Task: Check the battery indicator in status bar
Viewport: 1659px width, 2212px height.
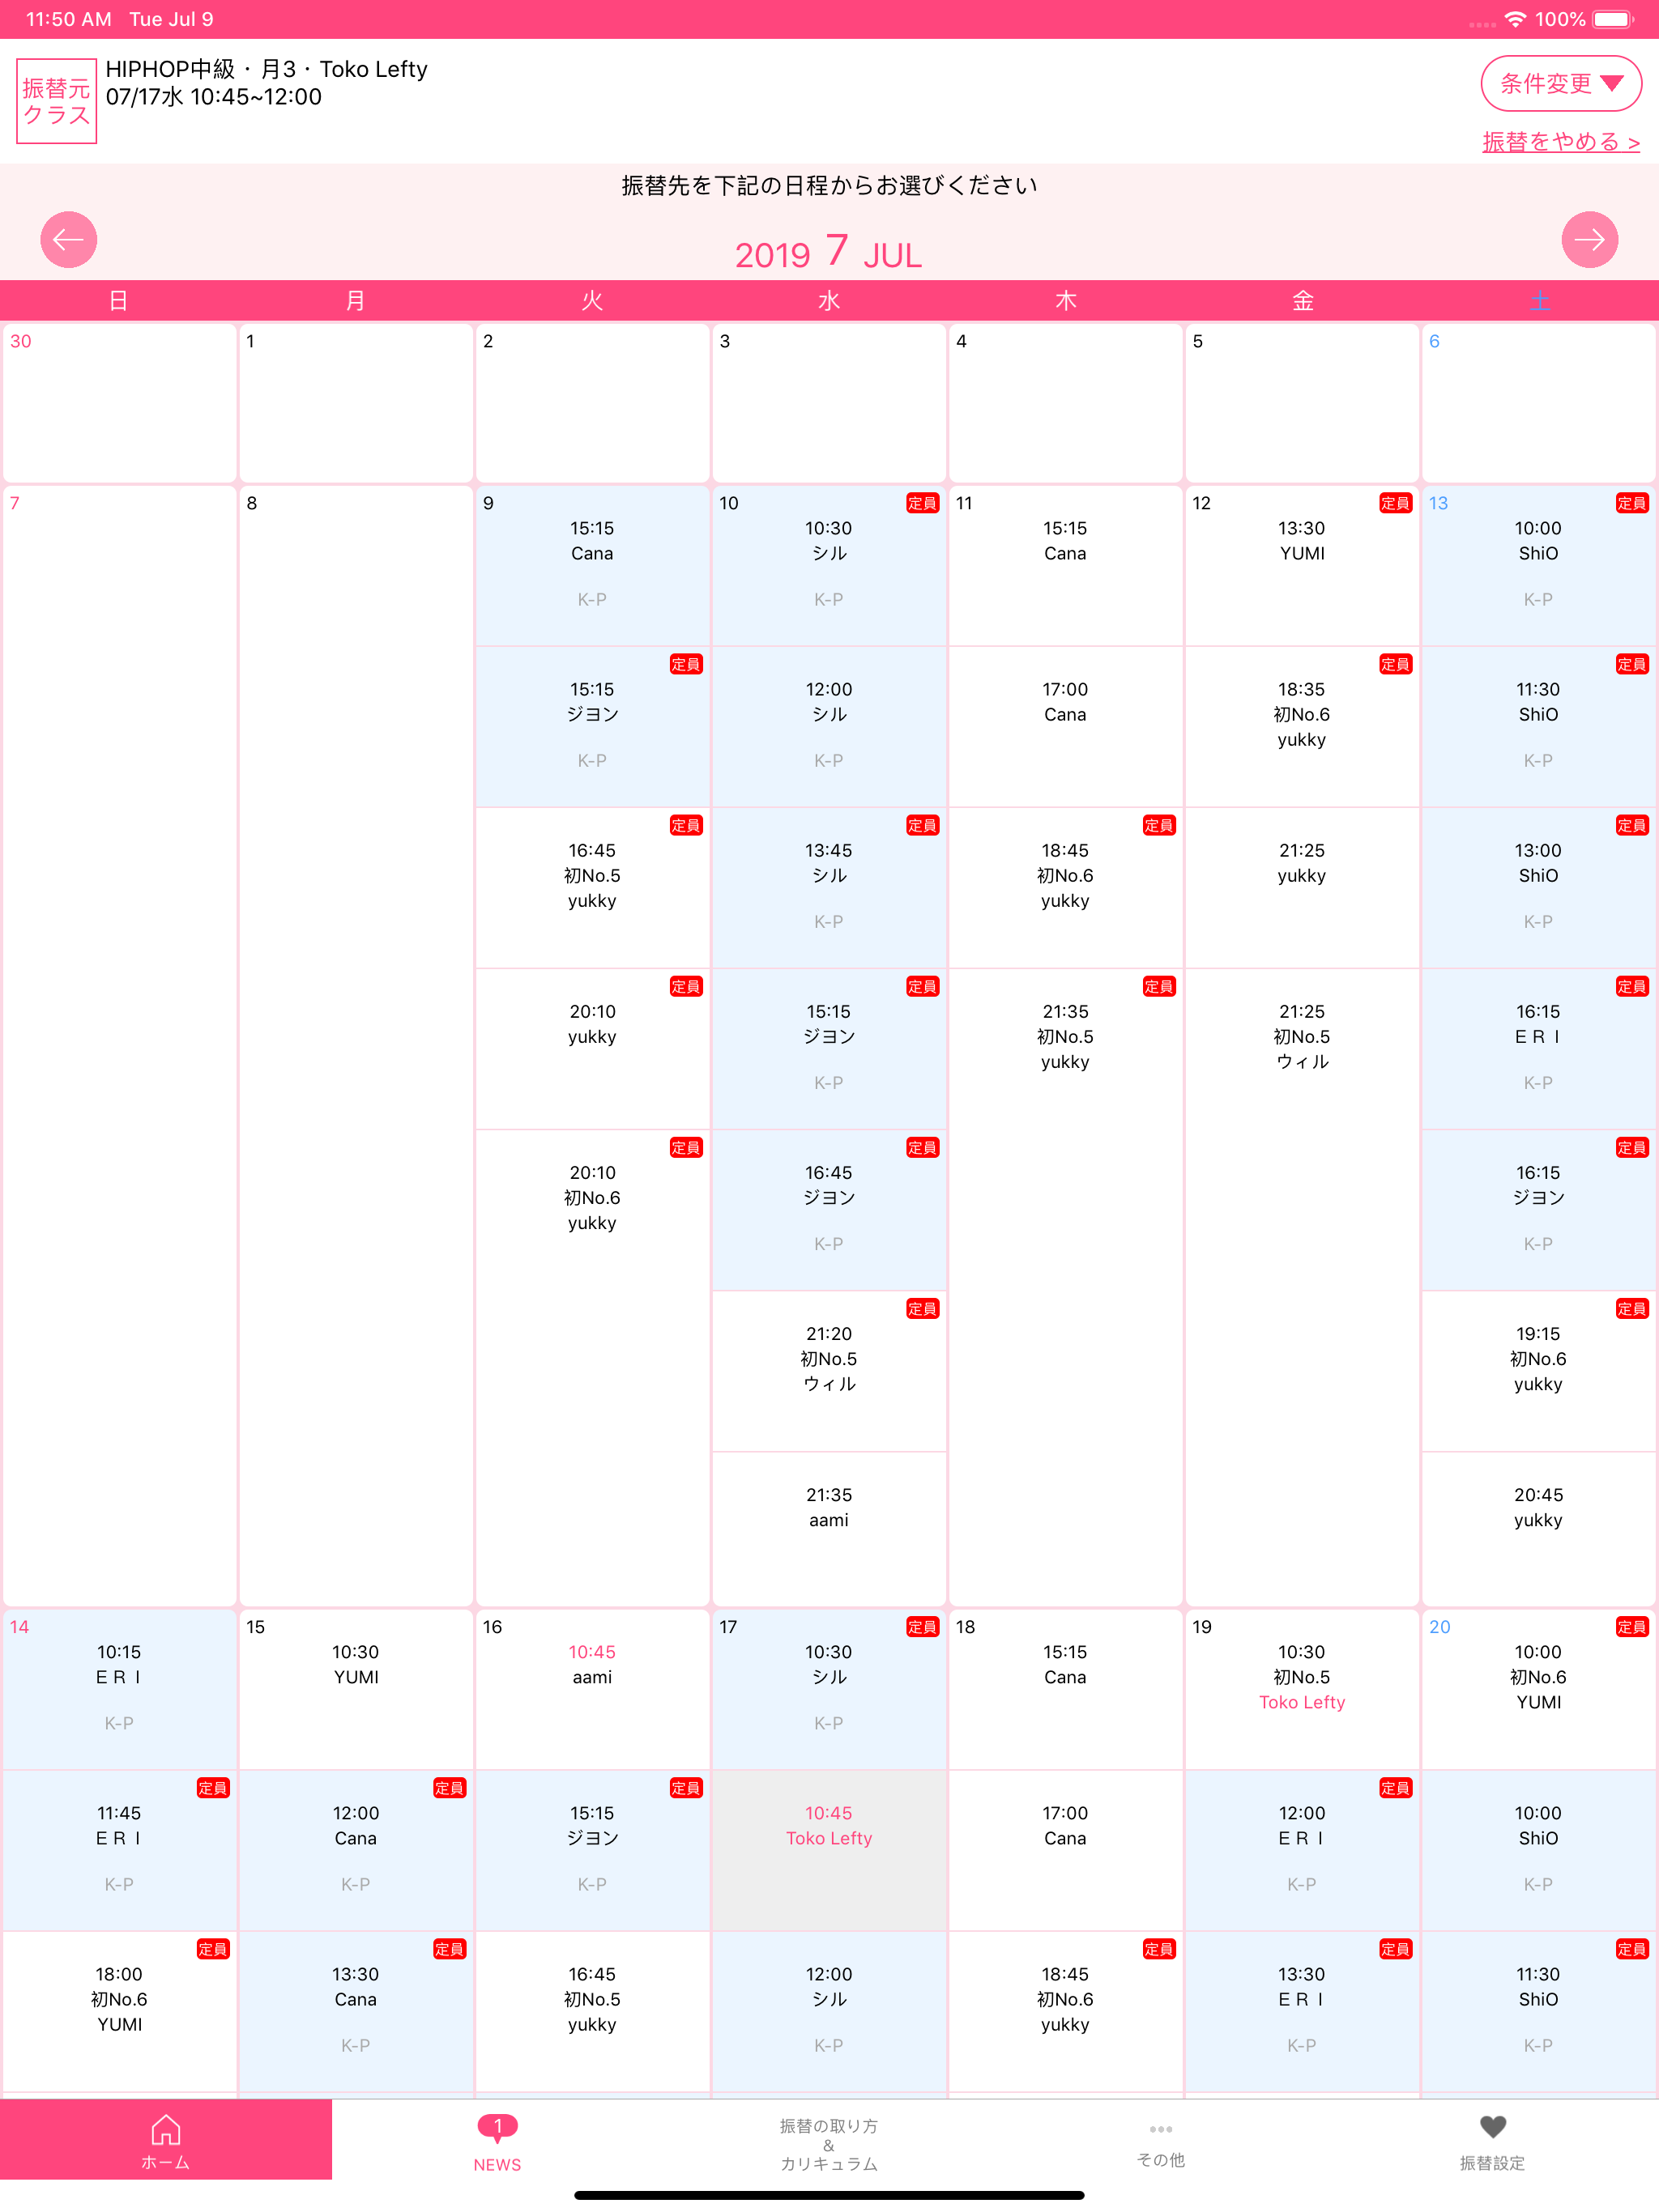Action: pos(1612,19)
